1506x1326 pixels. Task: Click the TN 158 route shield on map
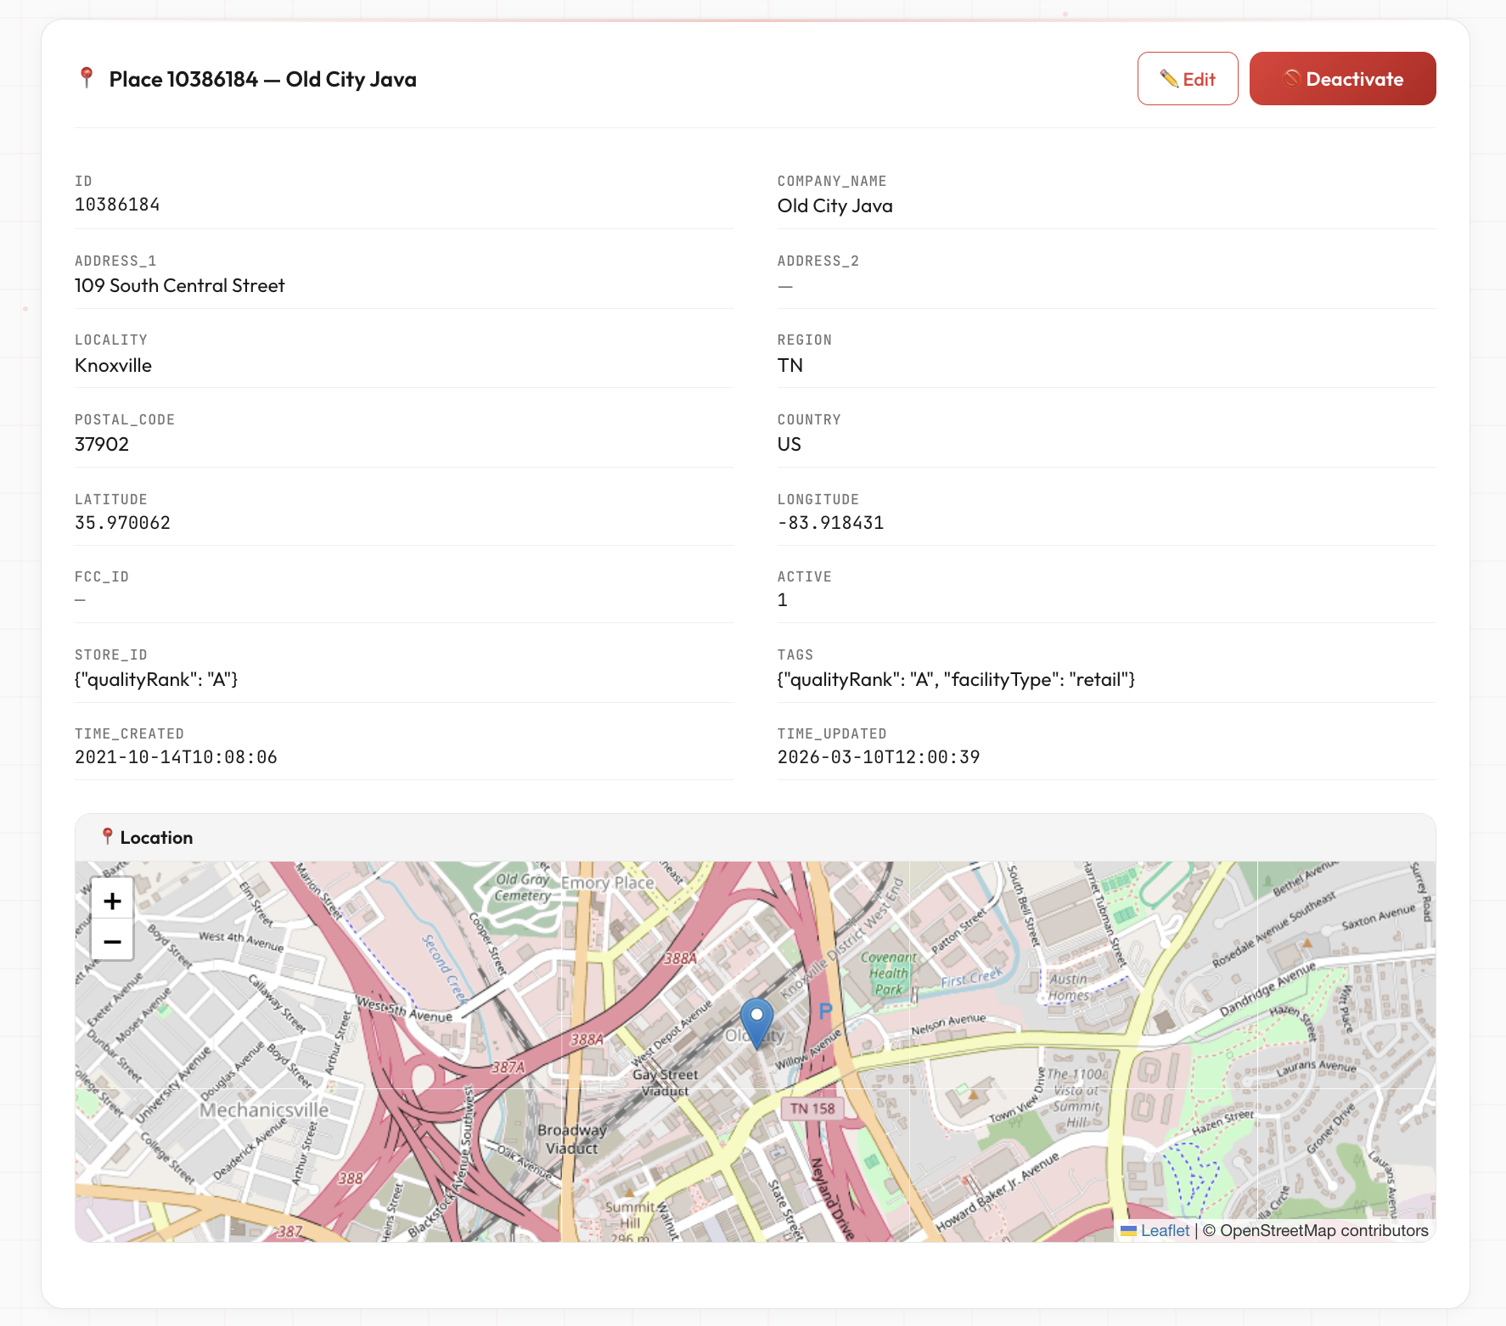(812, 1109)
